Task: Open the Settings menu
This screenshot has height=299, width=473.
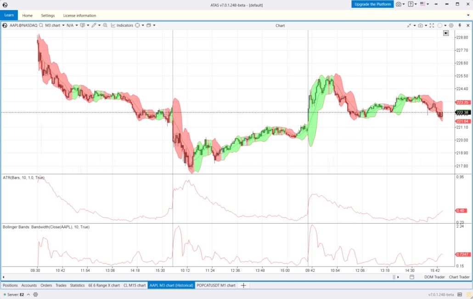Action: [48, 15]
